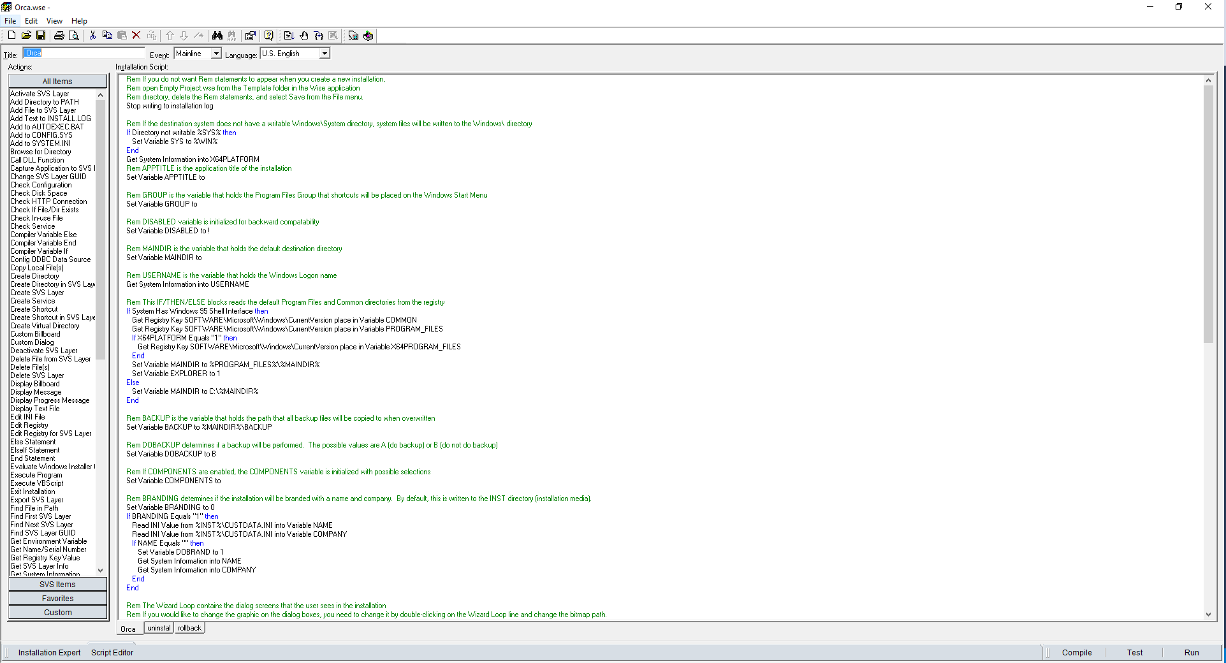1226x663 pixels.
Task: Save the script with floppy disk icon
Action: (41, 36)
